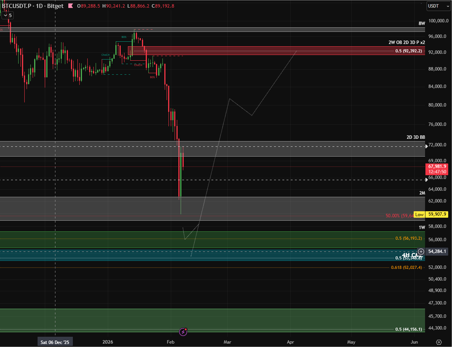
Task: Open chart settings gear at bottom right
Action: [x=439, y=342]
